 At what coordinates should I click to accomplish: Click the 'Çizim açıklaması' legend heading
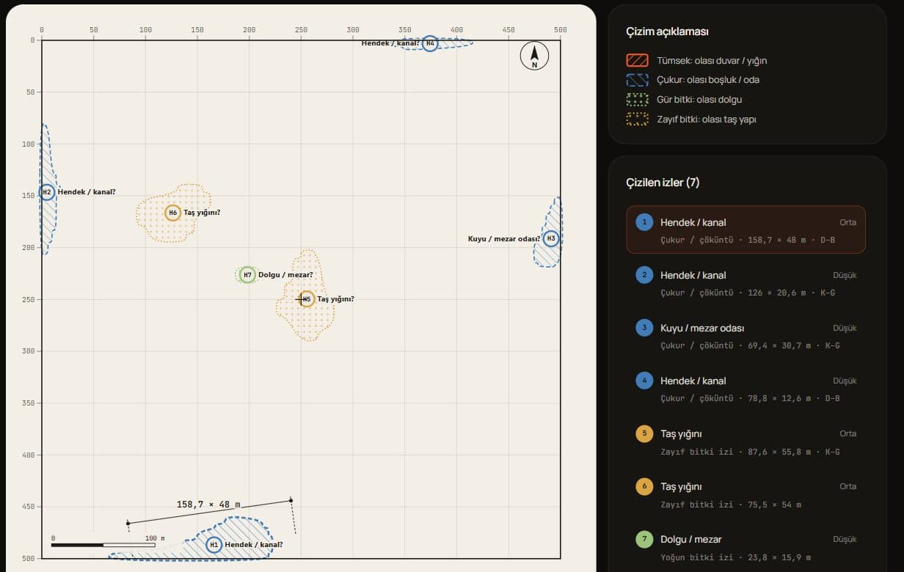click(x=667, y=32)
